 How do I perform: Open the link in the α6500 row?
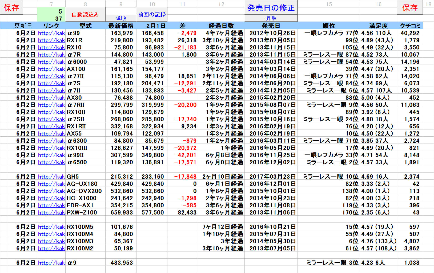coord(51,162)
